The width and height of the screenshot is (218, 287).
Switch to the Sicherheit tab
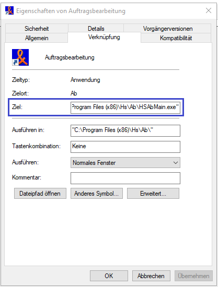coord(37,29)
